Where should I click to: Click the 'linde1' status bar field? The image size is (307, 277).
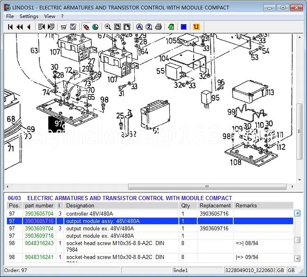(198, 270)
